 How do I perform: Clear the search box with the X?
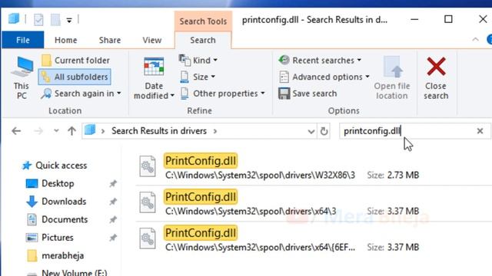(x=480, y=131)
